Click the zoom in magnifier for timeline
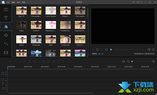157x95 pixels. coord(153,61)
